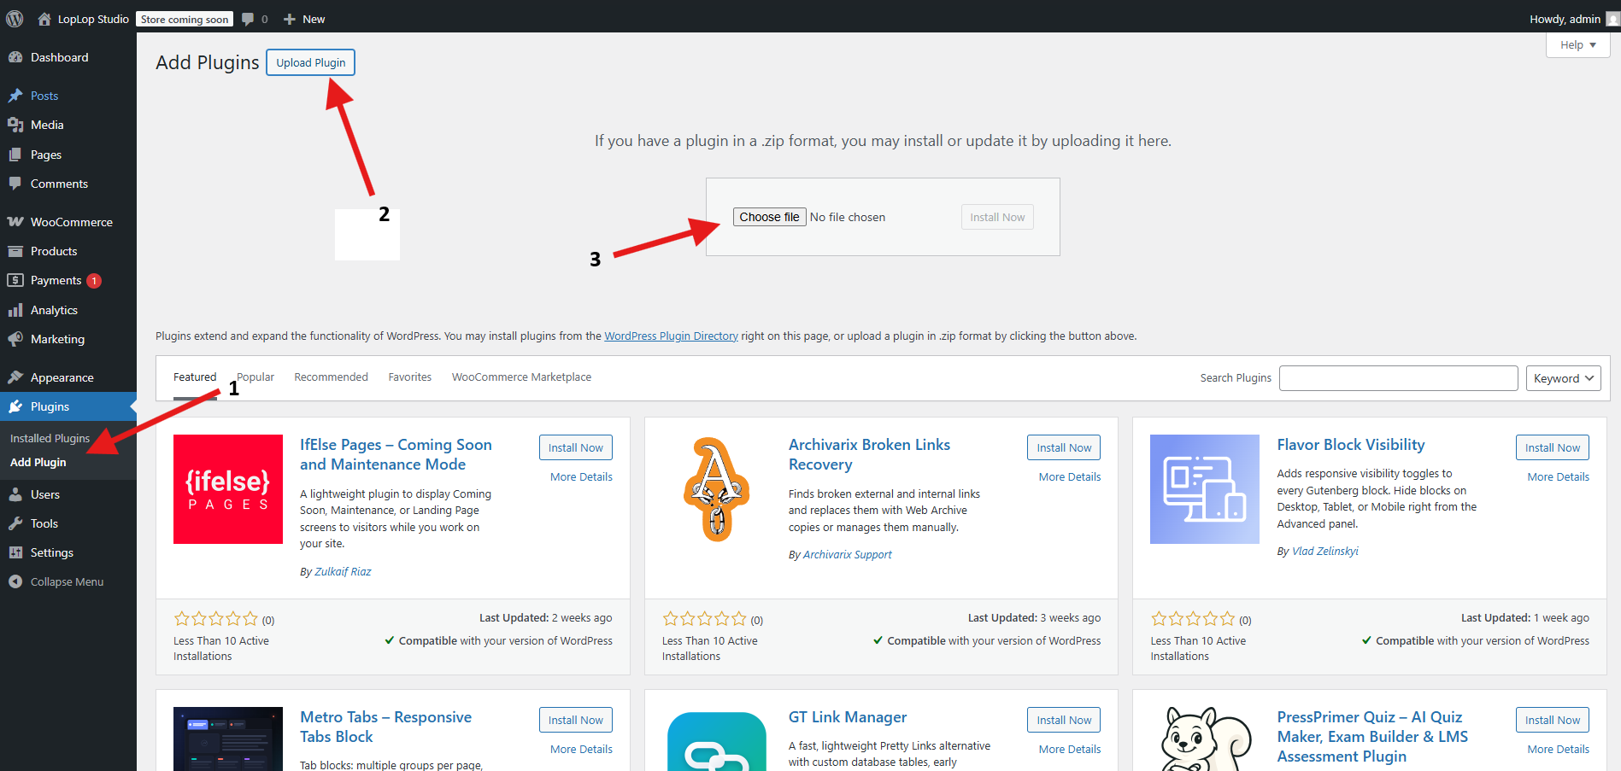Select the Appearance paintbrush icon
Image resolution: width=1621 pixels, height=771 pixels.
(15, 377)
